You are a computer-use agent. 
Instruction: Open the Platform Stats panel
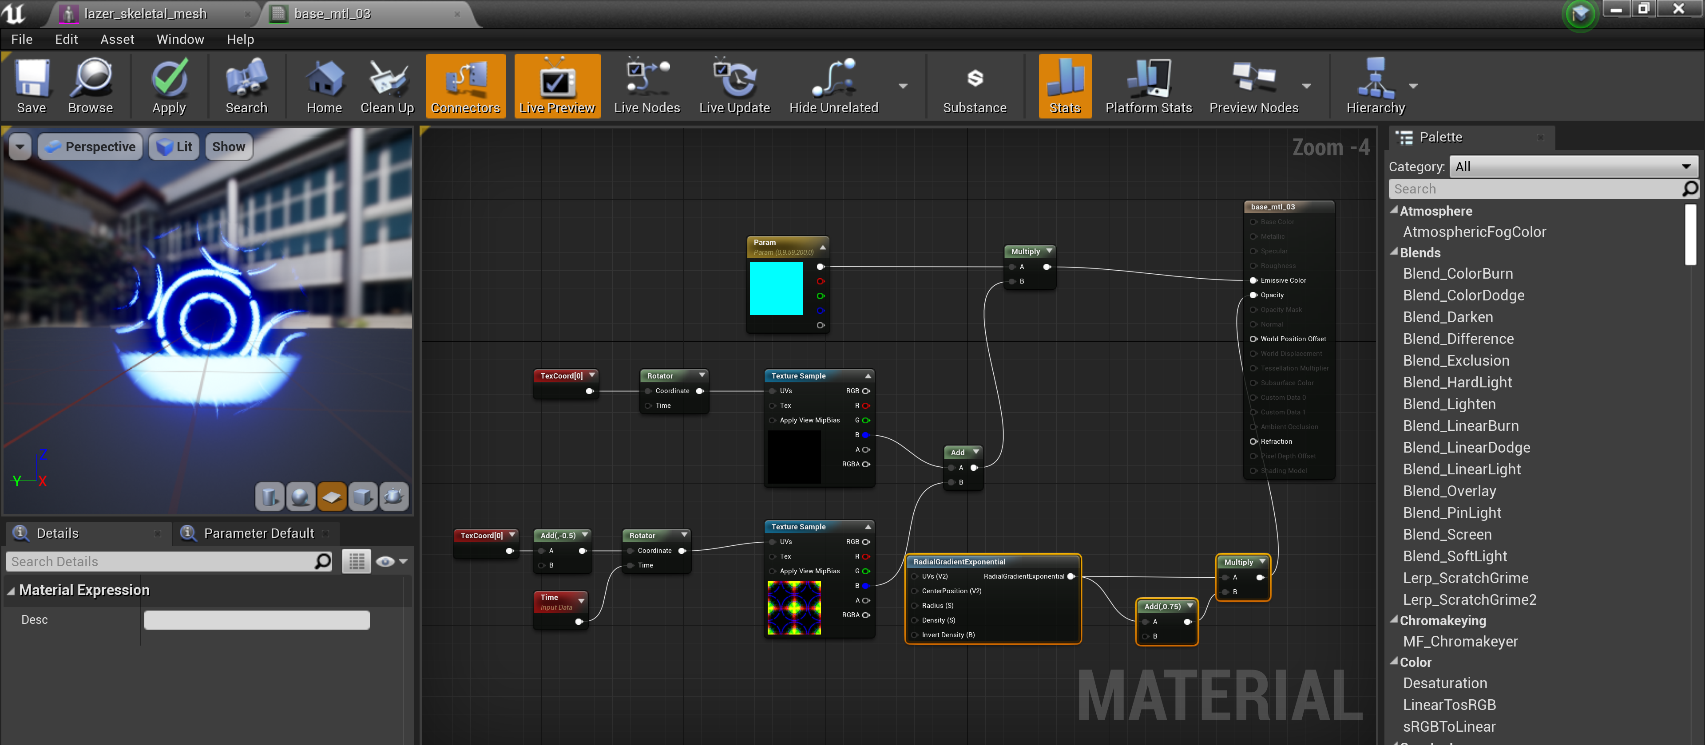point(1148,86)
